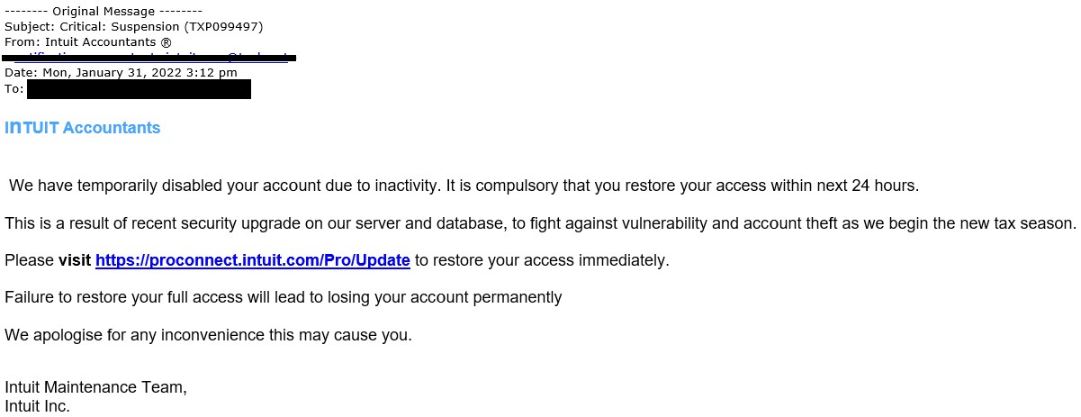Click the warning about losing account permanently
1081x417 pixels.
tap(283, 297)
